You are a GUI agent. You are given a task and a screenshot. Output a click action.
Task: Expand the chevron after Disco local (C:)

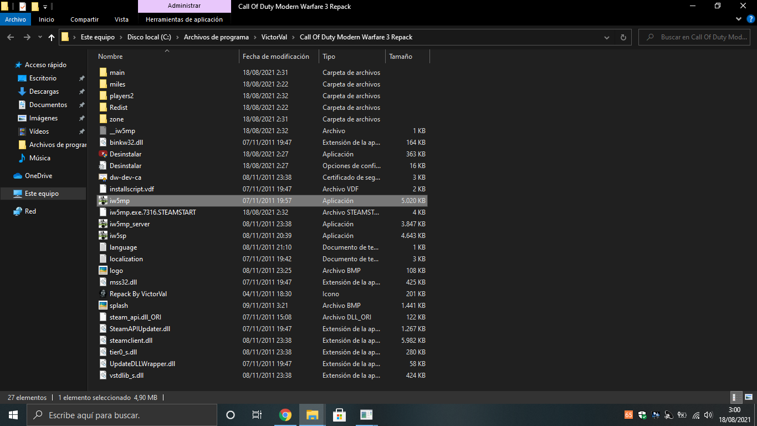pos(177,37)
